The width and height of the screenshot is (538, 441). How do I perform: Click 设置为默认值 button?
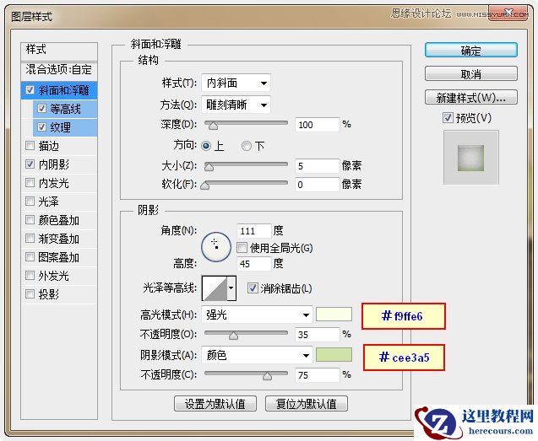pyautogui.click(x=215, y=404)
